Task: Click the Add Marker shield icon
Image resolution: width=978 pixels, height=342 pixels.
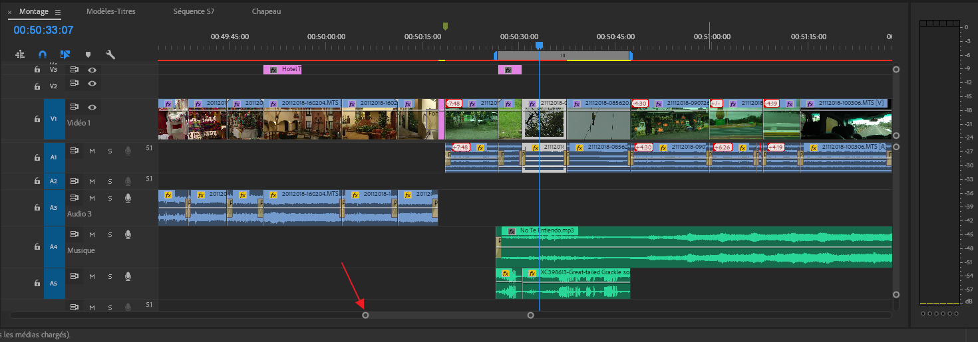Action: pyautogui.click(x=88, y=54)
